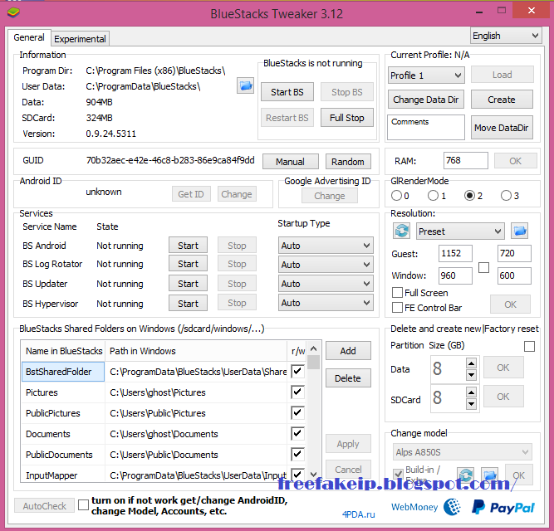Open the resolution Preset dropdown
Viewport: 554px width, 531px height.
click(x=460, y=231)
